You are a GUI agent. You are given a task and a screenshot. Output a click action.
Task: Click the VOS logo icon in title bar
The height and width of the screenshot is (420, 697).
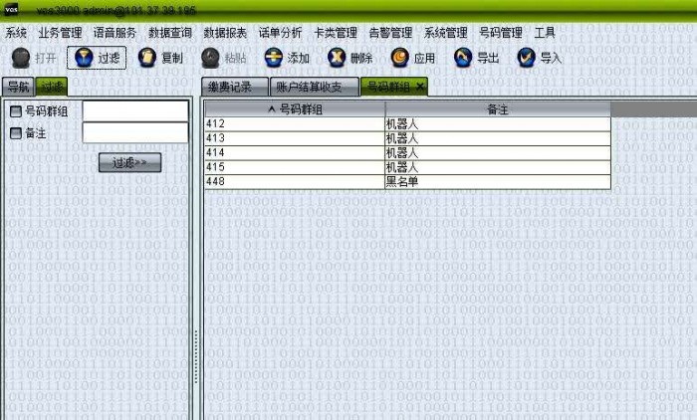point(11,9)
